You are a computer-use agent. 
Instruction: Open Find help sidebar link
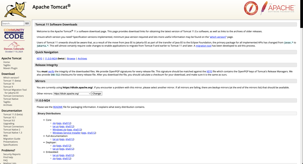[x=8, y=158]
